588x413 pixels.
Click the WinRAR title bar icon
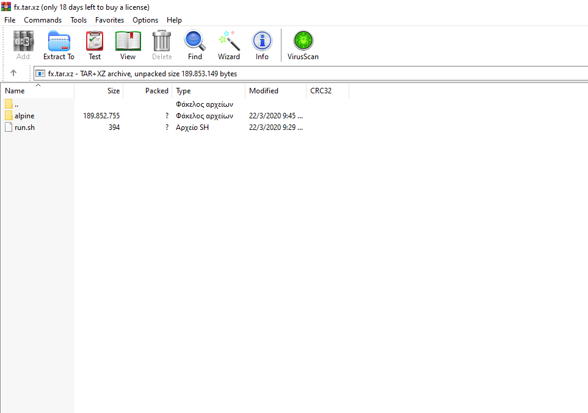[6, 7]
